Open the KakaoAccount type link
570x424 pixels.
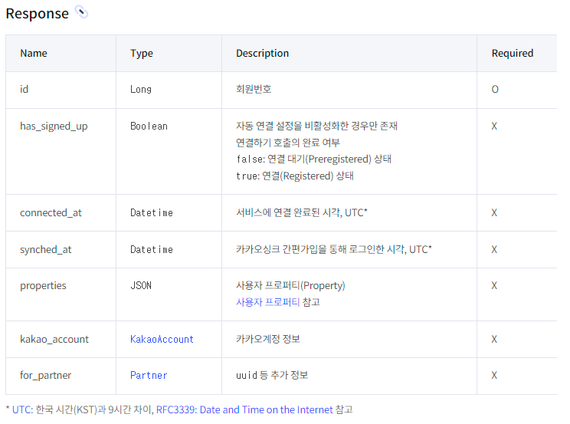pyautogui.click(x=162, y=339)
